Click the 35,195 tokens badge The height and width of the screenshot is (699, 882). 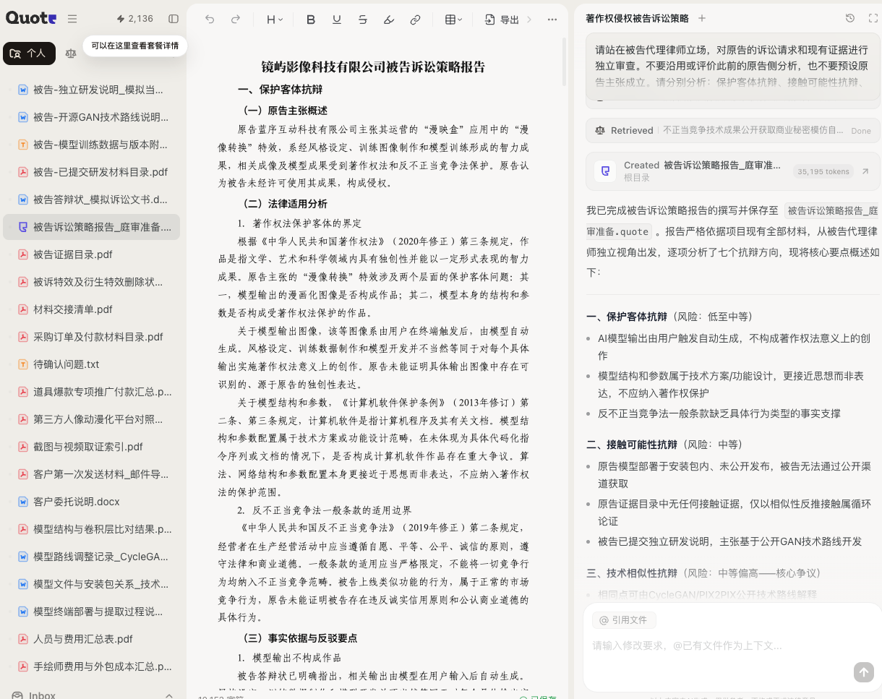pos(823,171)
